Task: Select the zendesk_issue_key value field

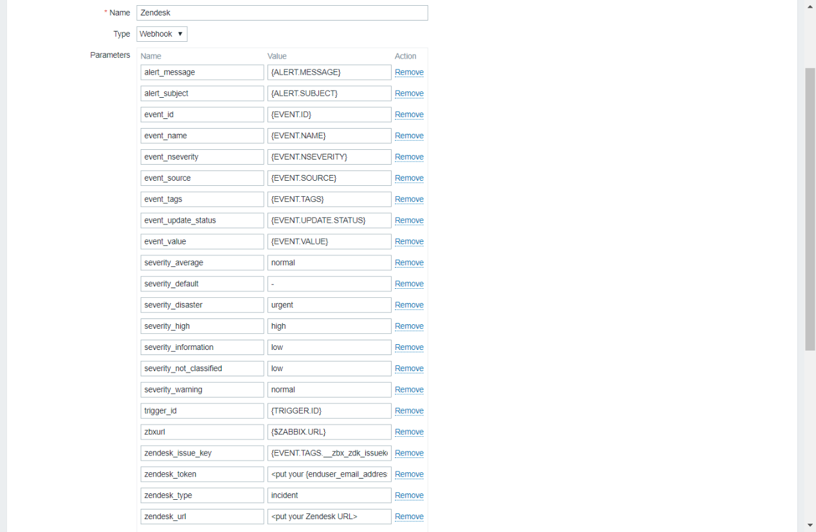Action: [329, 453]
